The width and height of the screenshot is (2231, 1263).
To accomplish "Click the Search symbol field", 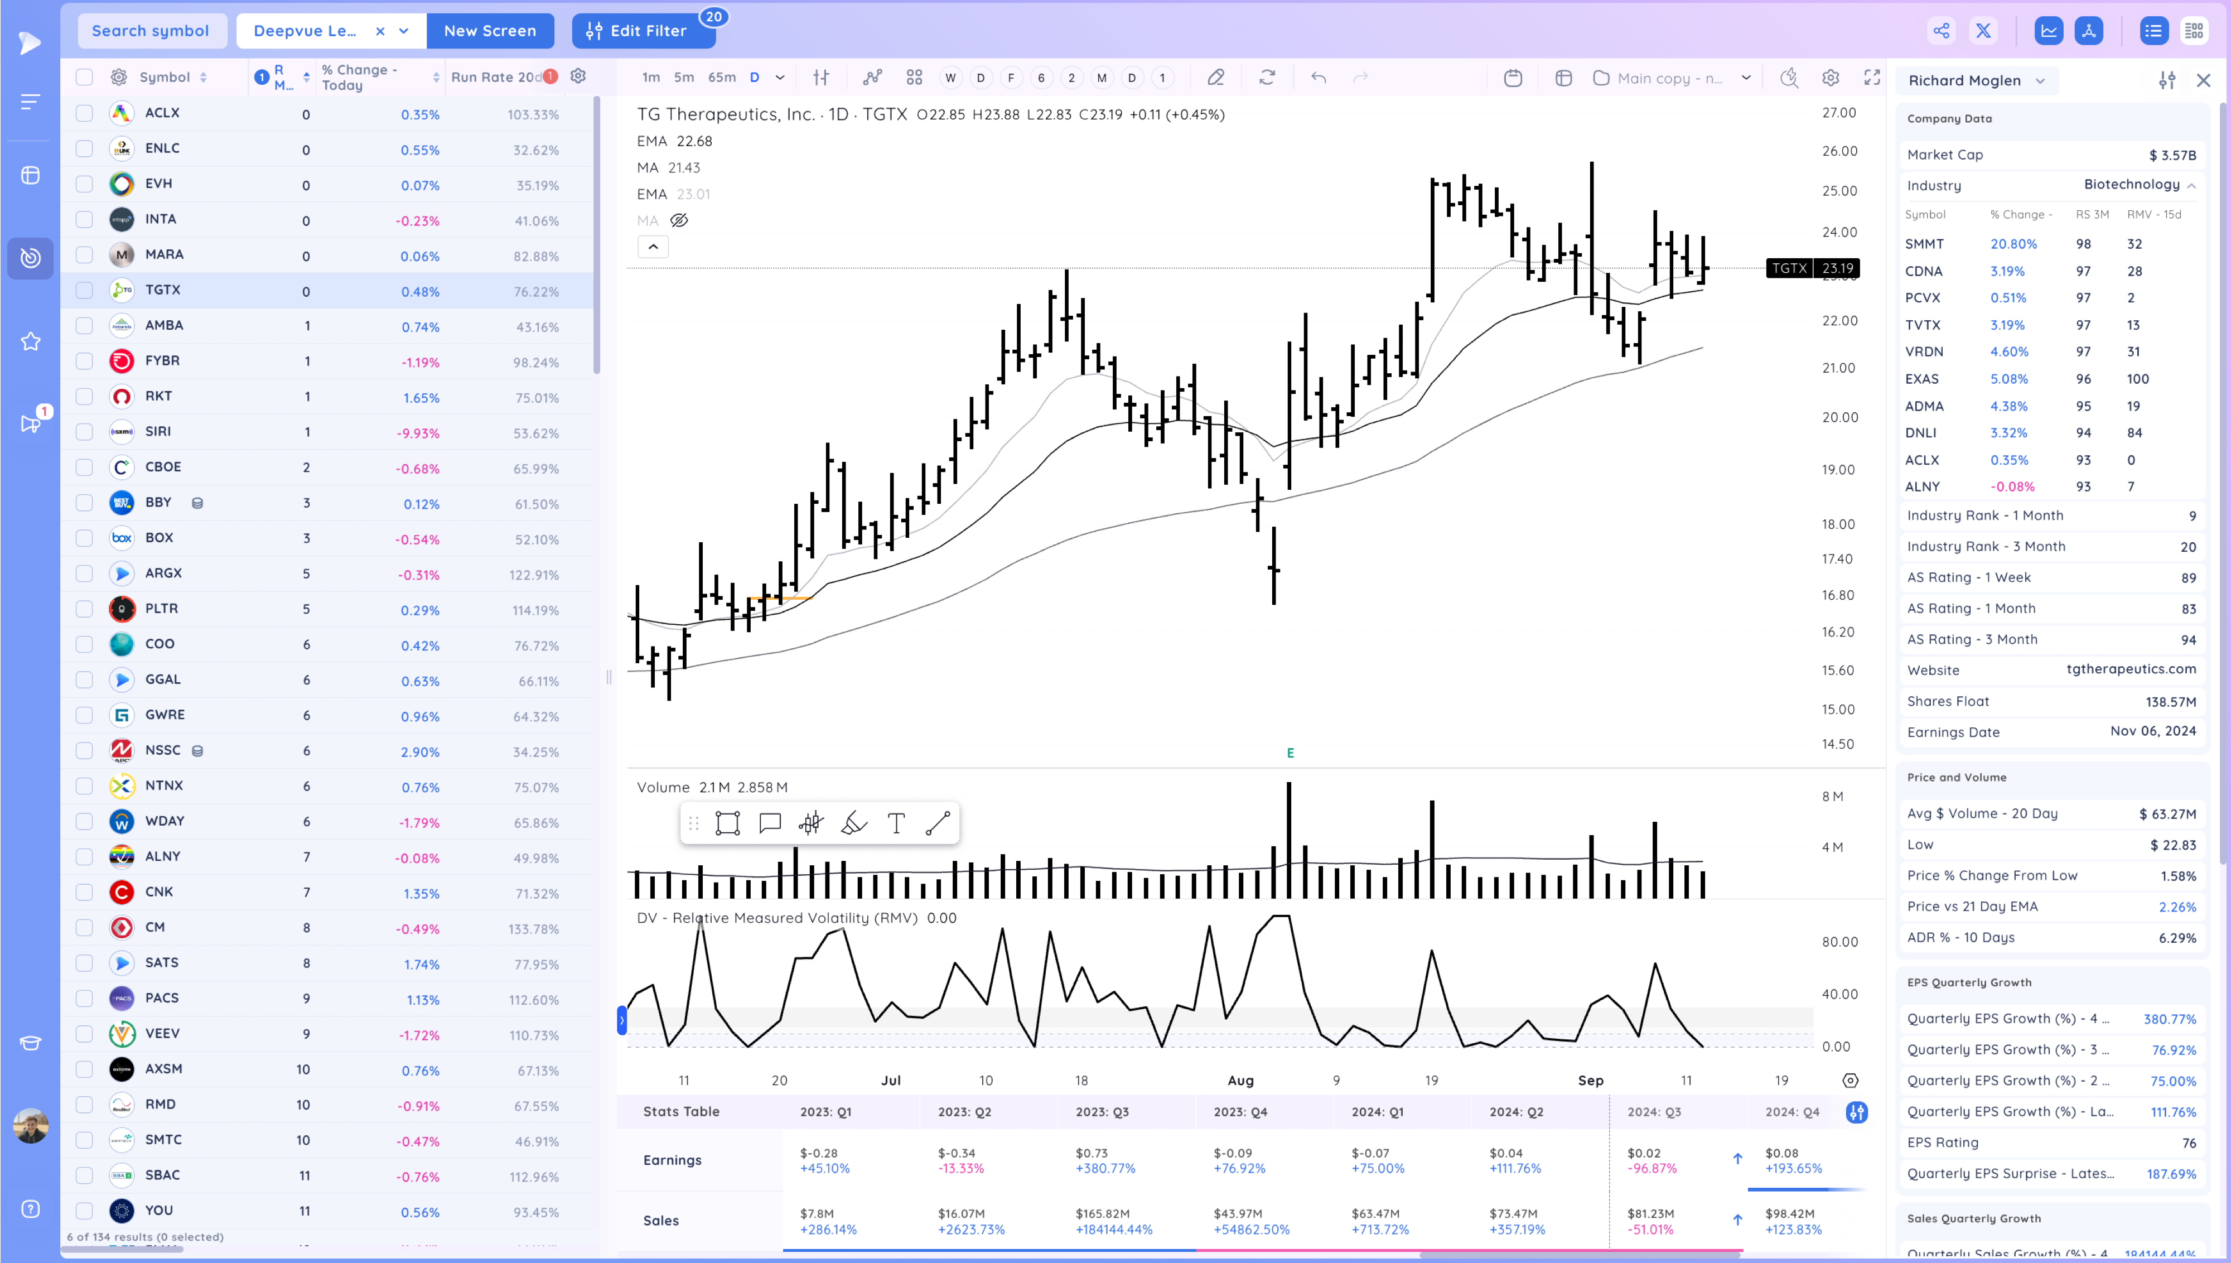I will tap(151, 31).
